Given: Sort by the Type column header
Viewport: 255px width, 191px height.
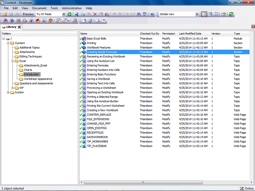Looking at the screenshot, I should coord(241,33).
